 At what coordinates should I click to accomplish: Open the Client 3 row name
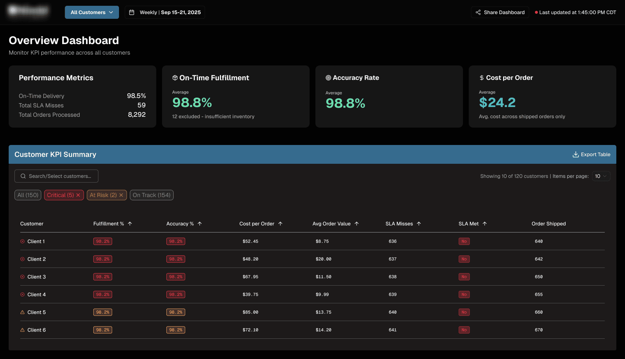pyautogui.click(x=37, y=277)
